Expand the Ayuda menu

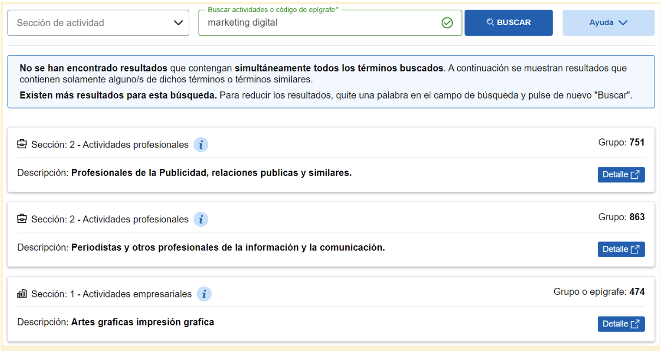pos(609,23)
